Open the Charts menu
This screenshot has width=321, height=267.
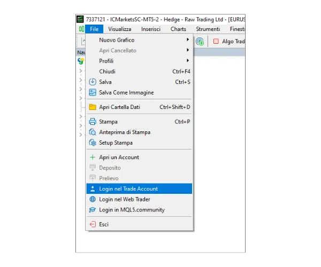point(178,29)
